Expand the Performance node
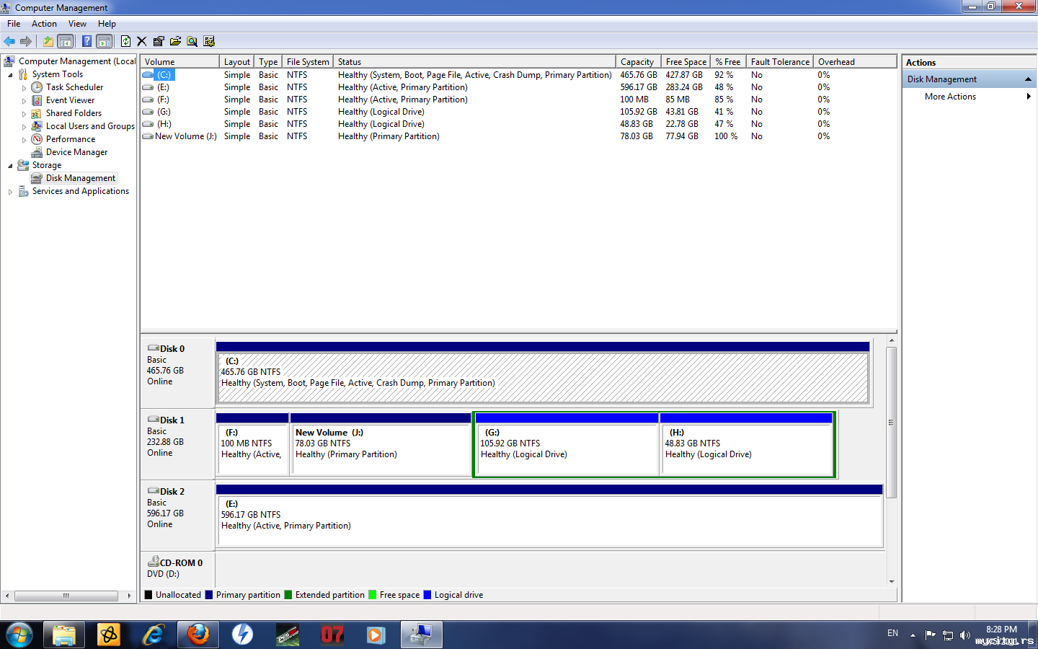Image resolution: width=1038 pixels, height=649 pixels. point(24,140)
